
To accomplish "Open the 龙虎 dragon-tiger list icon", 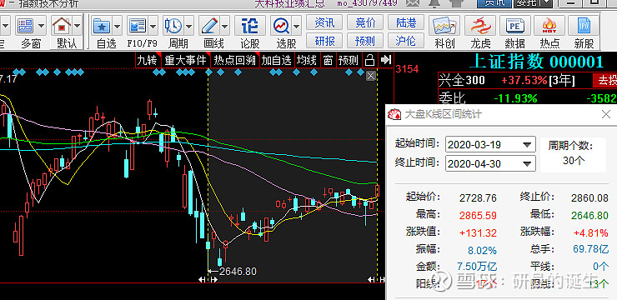I will (x=480, y=27).
